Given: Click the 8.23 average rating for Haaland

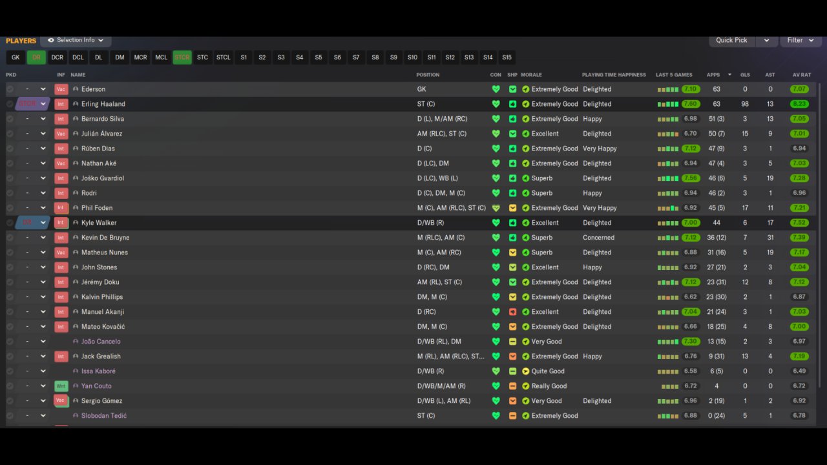Looking at the screenshot, I should coord(799,104).
